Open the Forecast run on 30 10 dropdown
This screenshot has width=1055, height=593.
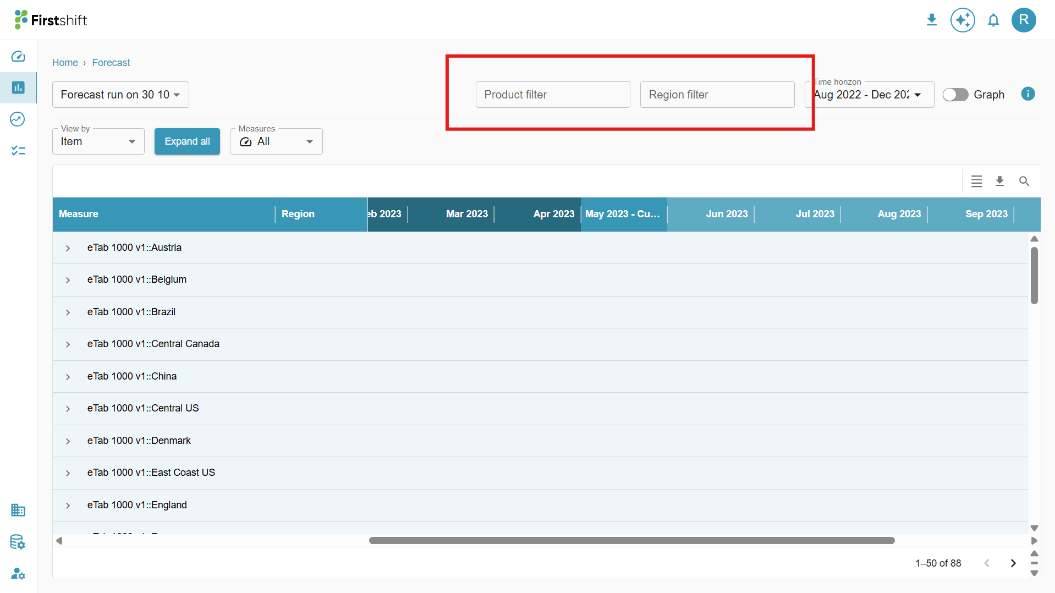(x=120, y=95)
